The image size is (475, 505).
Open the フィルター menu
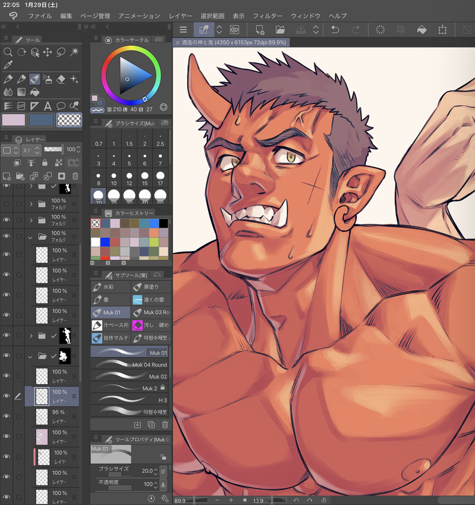[x=268, y=15]
